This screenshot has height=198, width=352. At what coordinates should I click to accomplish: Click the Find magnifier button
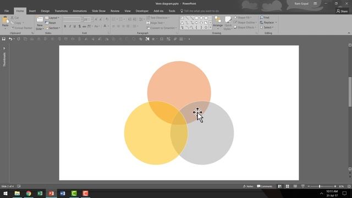(x=265, y=18)
